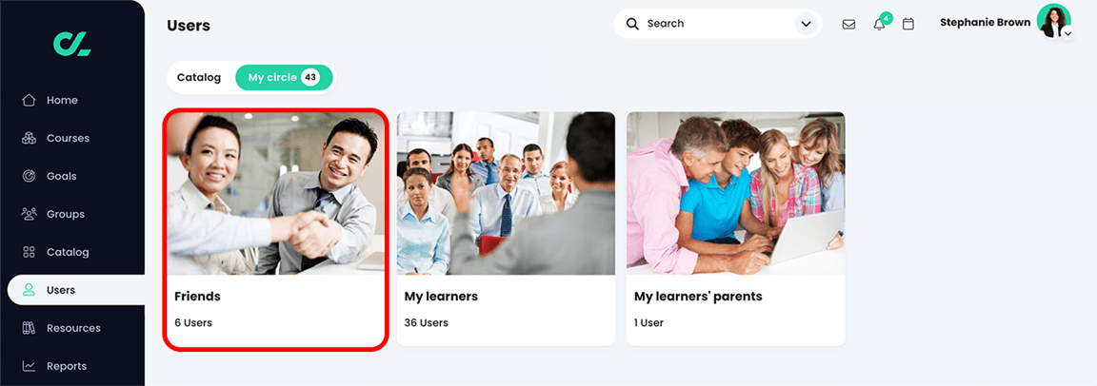Screen dimensions: 1097x386
Task: Open the messages envelope icon
Action: point(848,24)
